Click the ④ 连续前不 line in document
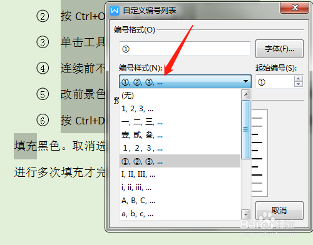Screen dimensions: 313x245 [x=71, y=68]
